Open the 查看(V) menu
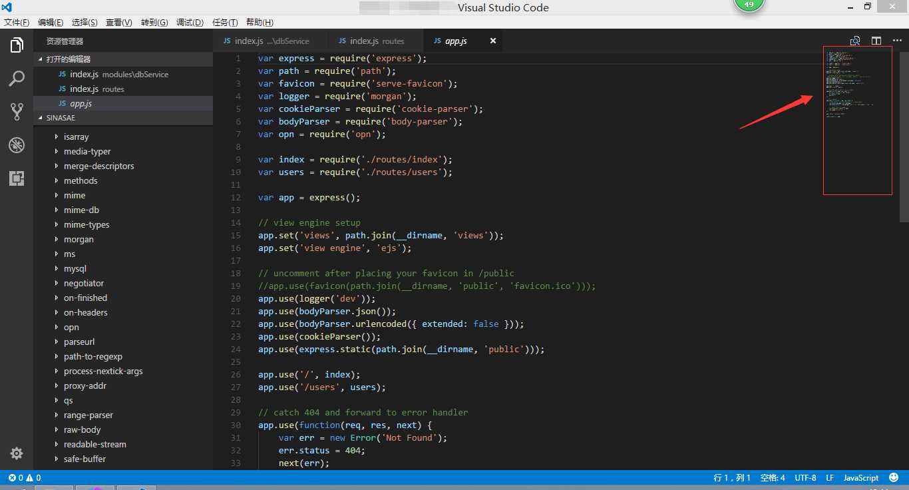 [118, 22]
